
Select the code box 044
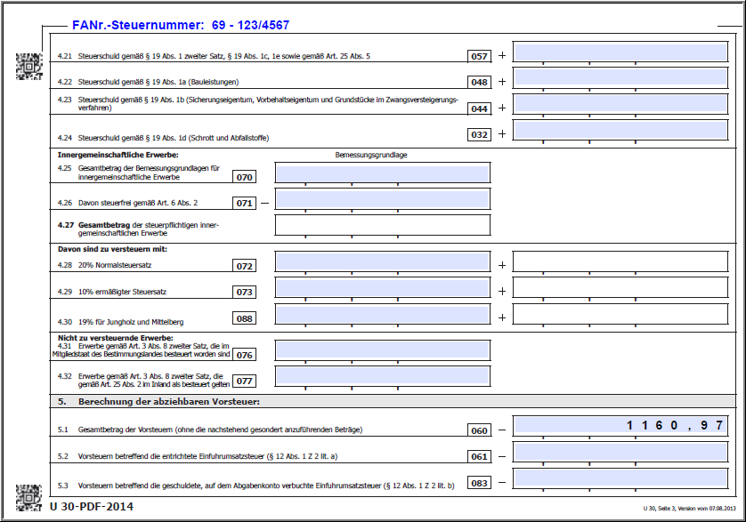pos(479,108)
